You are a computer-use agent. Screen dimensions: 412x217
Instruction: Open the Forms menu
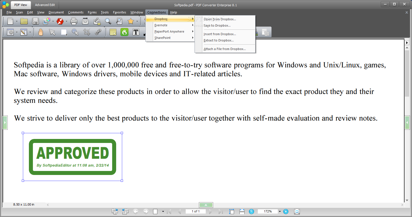(x=92, y=12)
